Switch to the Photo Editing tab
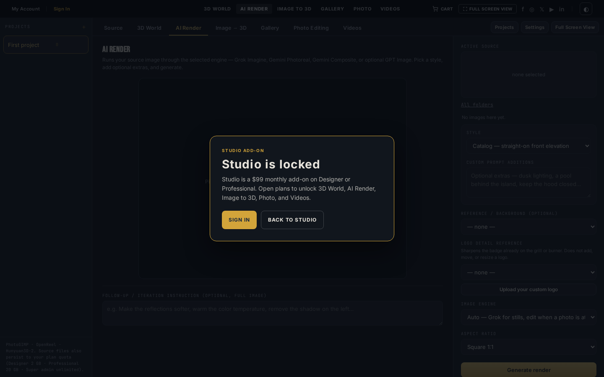This screenshot has width=604, height=377. pyautogui.click(x=311, y=28)
